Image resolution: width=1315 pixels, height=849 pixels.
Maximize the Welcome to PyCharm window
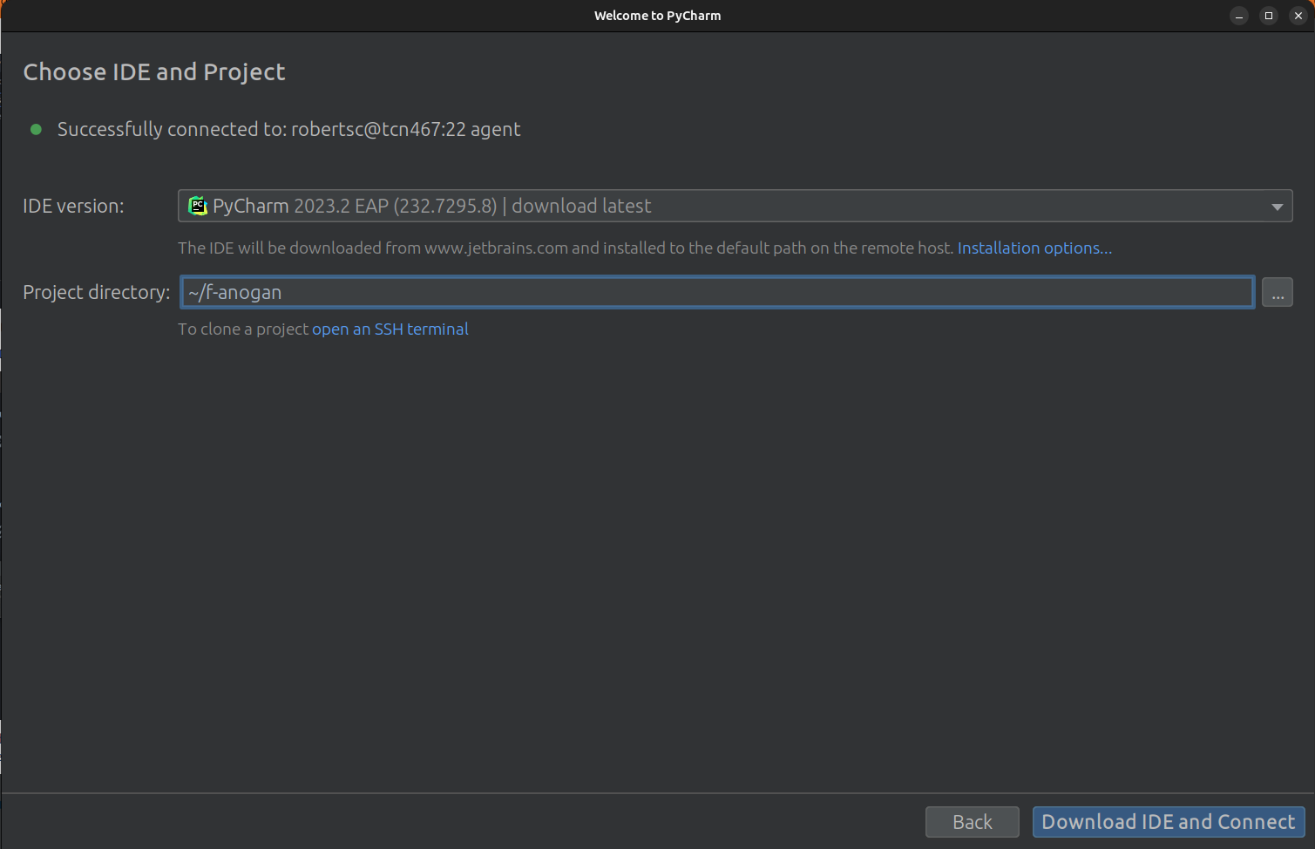[1269, 16]
